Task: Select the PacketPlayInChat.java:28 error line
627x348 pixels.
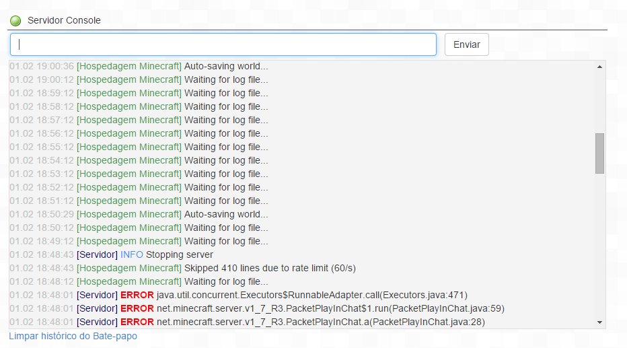Action: [247, 322]
